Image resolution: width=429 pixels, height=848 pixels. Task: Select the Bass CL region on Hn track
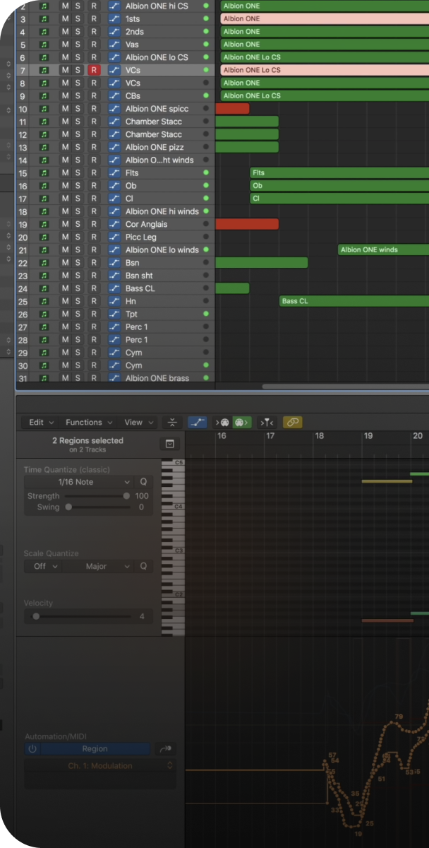(354, 302)
